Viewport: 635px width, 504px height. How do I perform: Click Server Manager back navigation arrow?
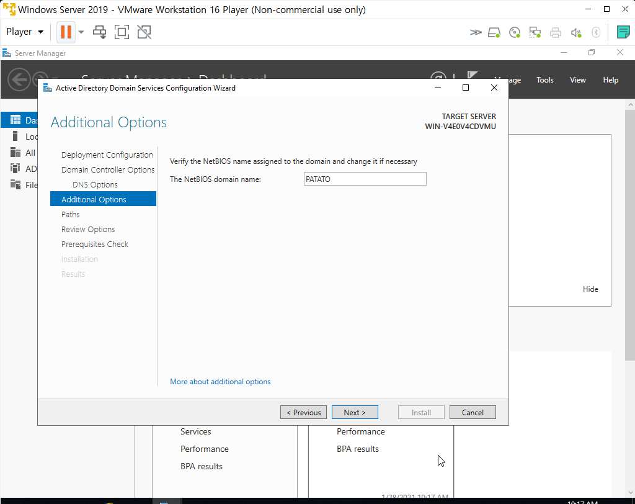click(19, 79)
